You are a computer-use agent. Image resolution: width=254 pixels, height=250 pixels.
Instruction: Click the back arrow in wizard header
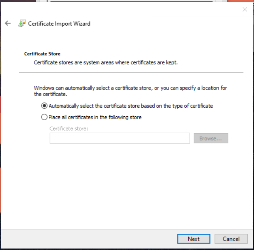click(8, 23)
